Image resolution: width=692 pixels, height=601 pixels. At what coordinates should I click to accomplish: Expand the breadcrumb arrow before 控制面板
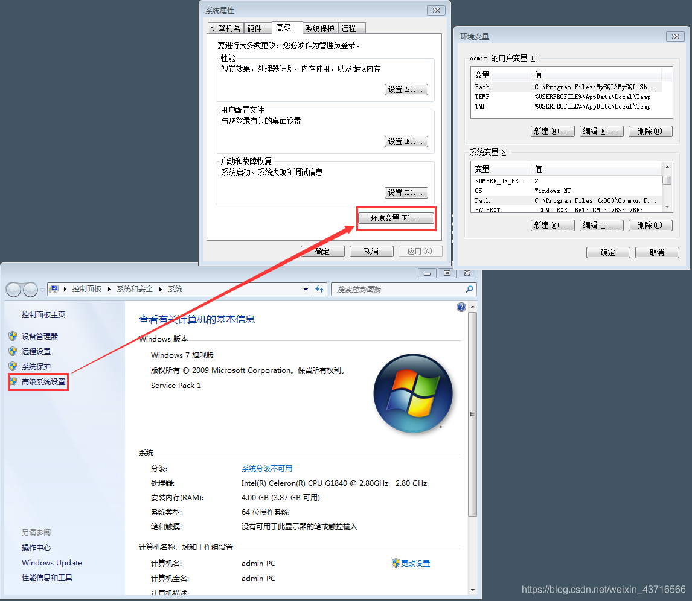click(65, 289)
